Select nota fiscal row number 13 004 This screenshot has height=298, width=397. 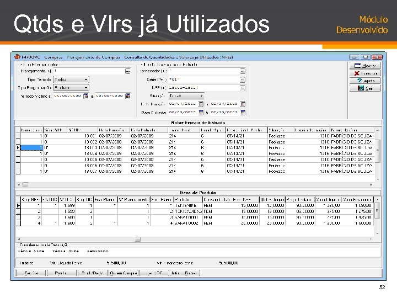195,153
